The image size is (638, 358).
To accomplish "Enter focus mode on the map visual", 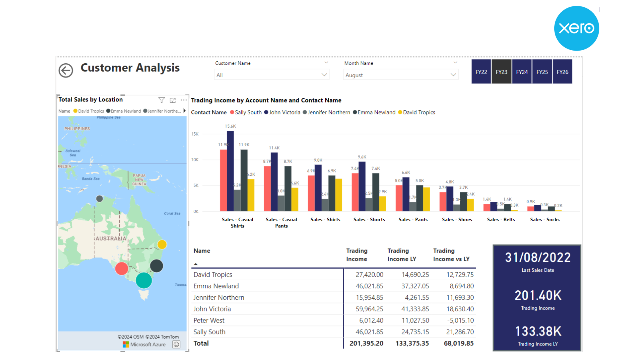I will click(x=173, y=100).
